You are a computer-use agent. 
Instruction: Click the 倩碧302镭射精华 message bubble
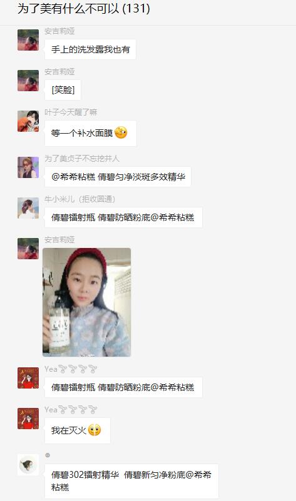point(131,481)
